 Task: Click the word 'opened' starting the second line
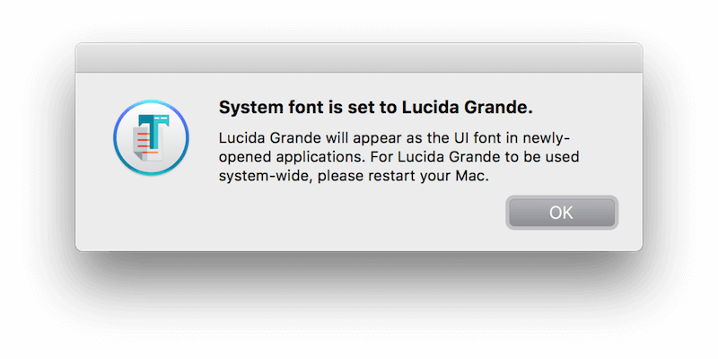click(x=245, y=158)
